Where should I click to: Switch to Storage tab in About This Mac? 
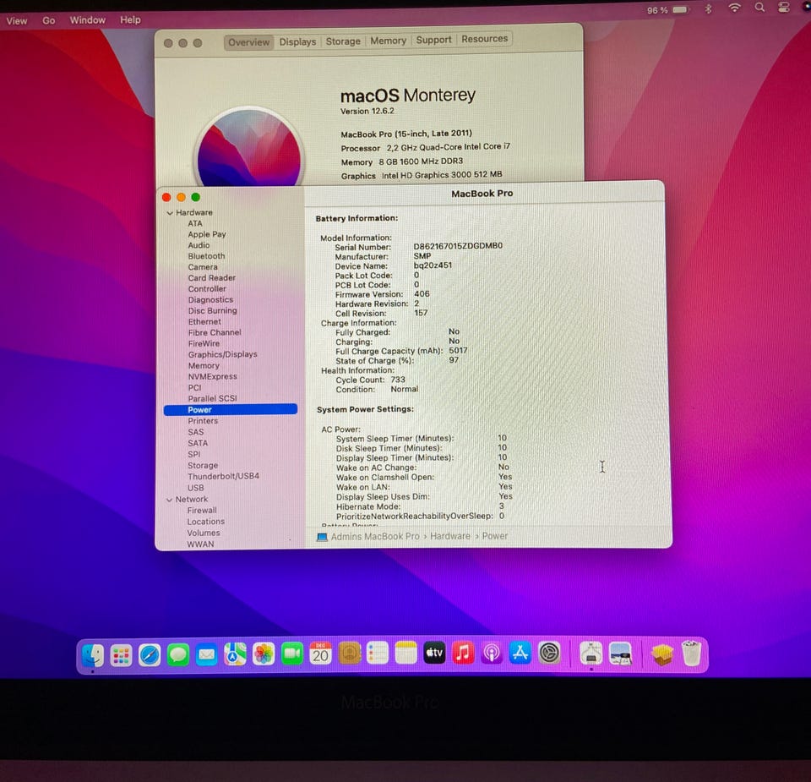tap(343, 41)
